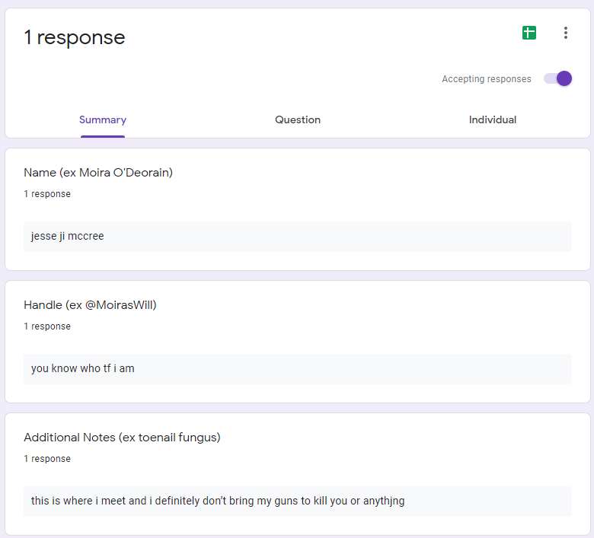Image resolution: width=594 pixels, height=538 pixels.
Task: Open responses in Google Sheets icon
Action: click(x=529, y=33)
